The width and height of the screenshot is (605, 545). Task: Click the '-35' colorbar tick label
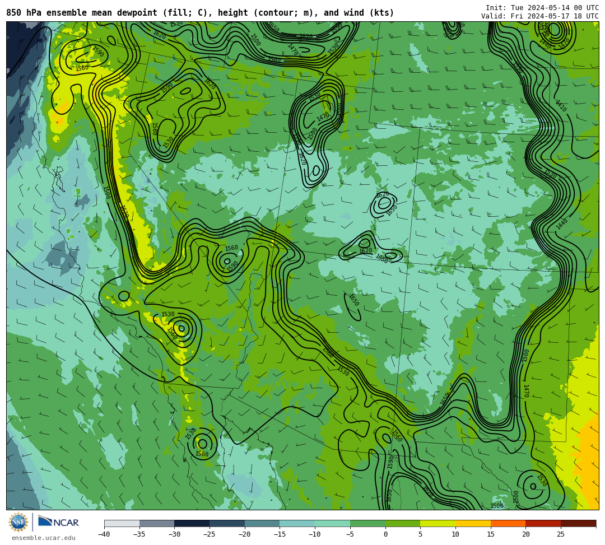pos(139,534)
